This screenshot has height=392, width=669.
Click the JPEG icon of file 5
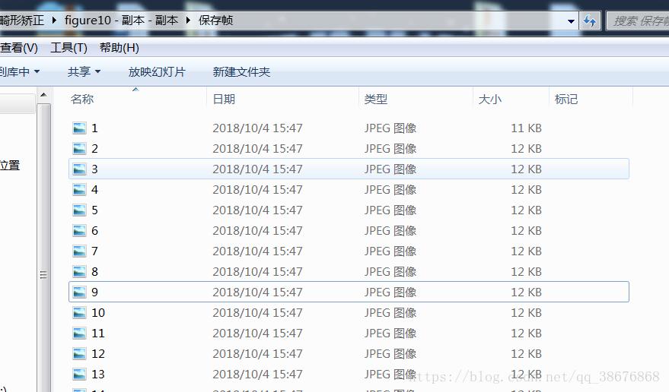(79, 210)
